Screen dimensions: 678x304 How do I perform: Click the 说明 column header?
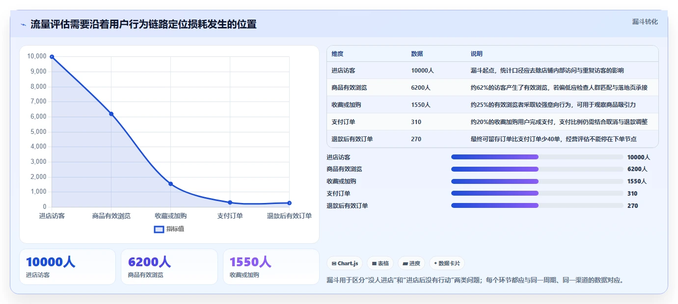[477, 54]
